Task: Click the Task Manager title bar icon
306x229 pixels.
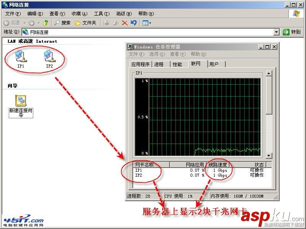Action: click(x=130, y=47)
